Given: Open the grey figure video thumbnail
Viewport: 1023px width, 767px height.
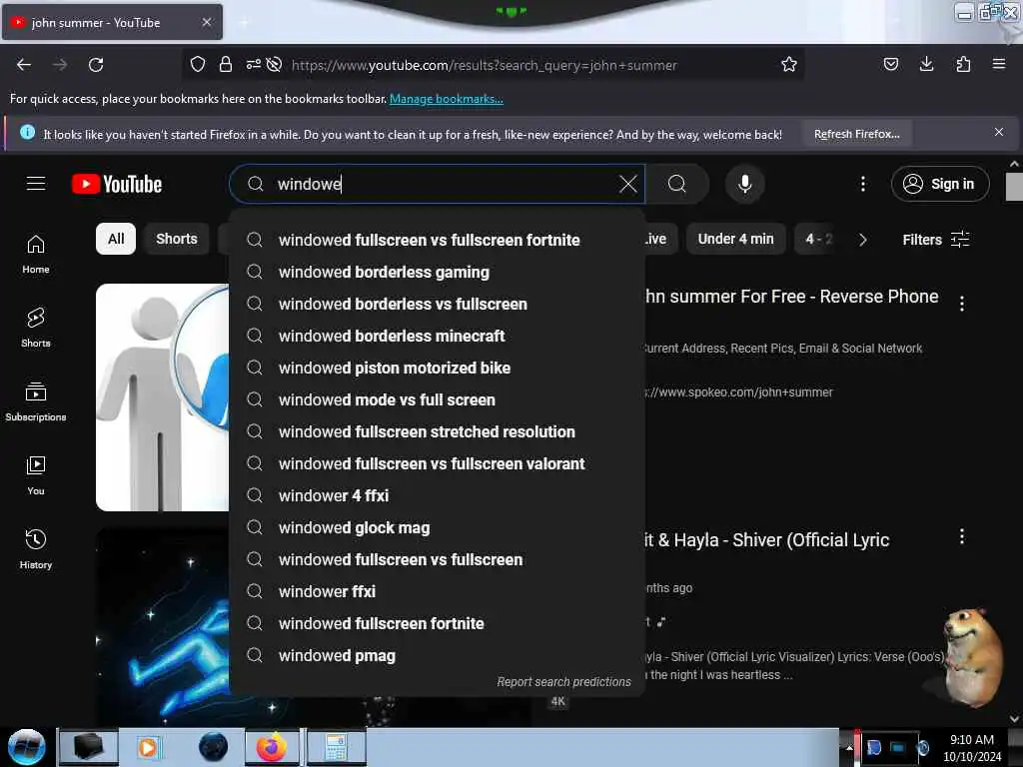Looking at the screenshot, I should click(163, 397).
